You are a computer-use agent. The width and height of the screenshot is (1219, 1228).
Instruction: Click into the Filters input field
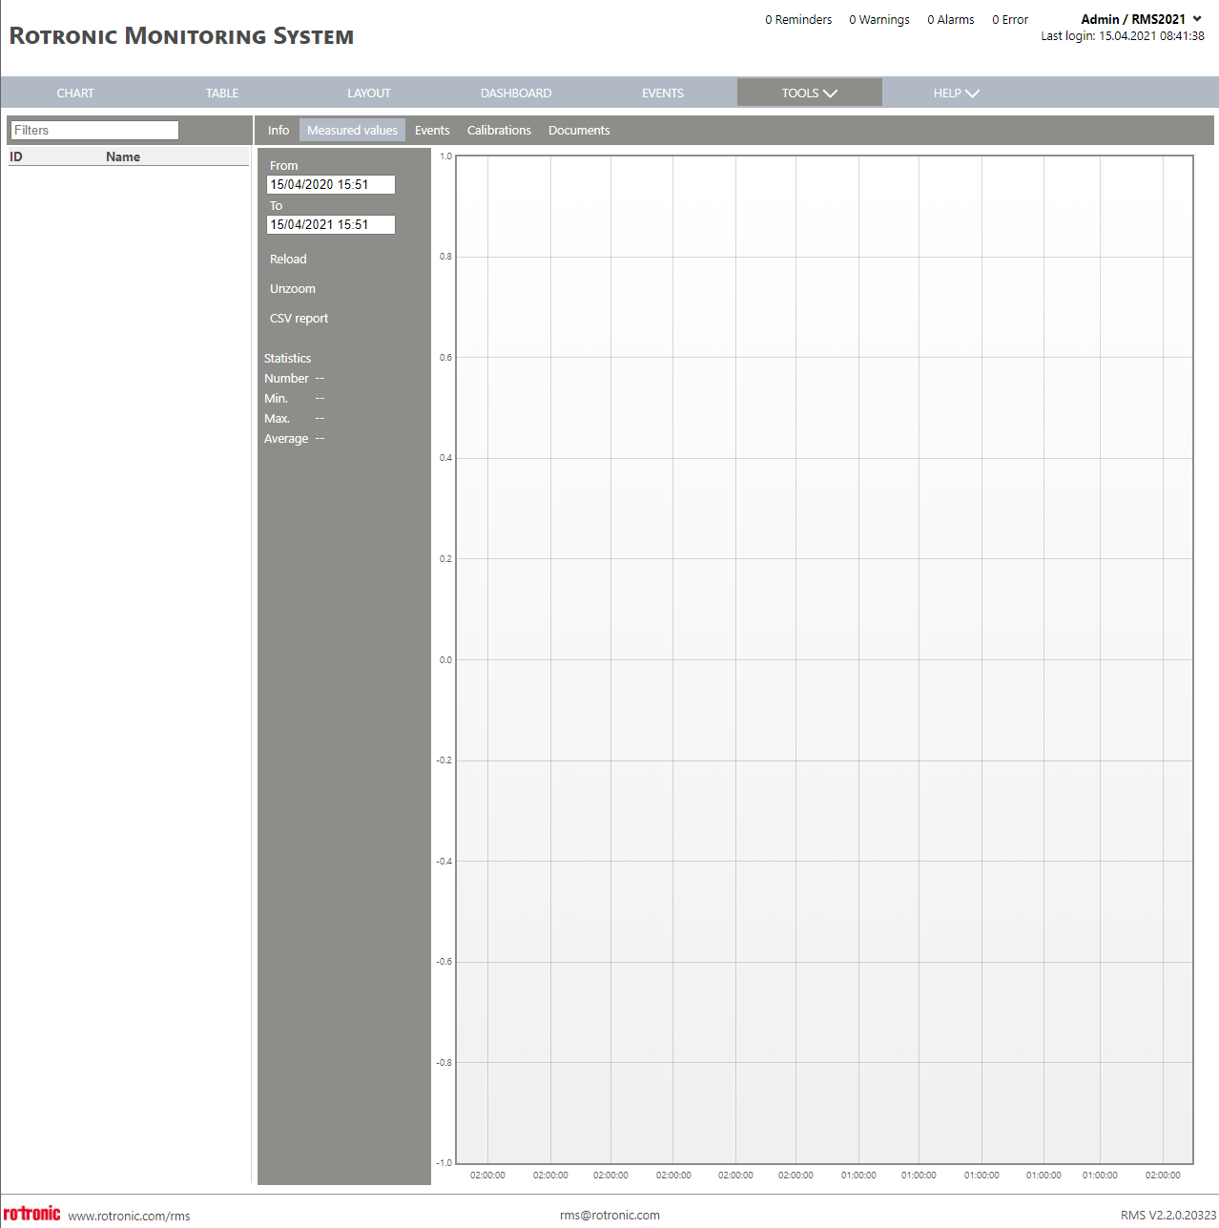(x=93, y=130)
